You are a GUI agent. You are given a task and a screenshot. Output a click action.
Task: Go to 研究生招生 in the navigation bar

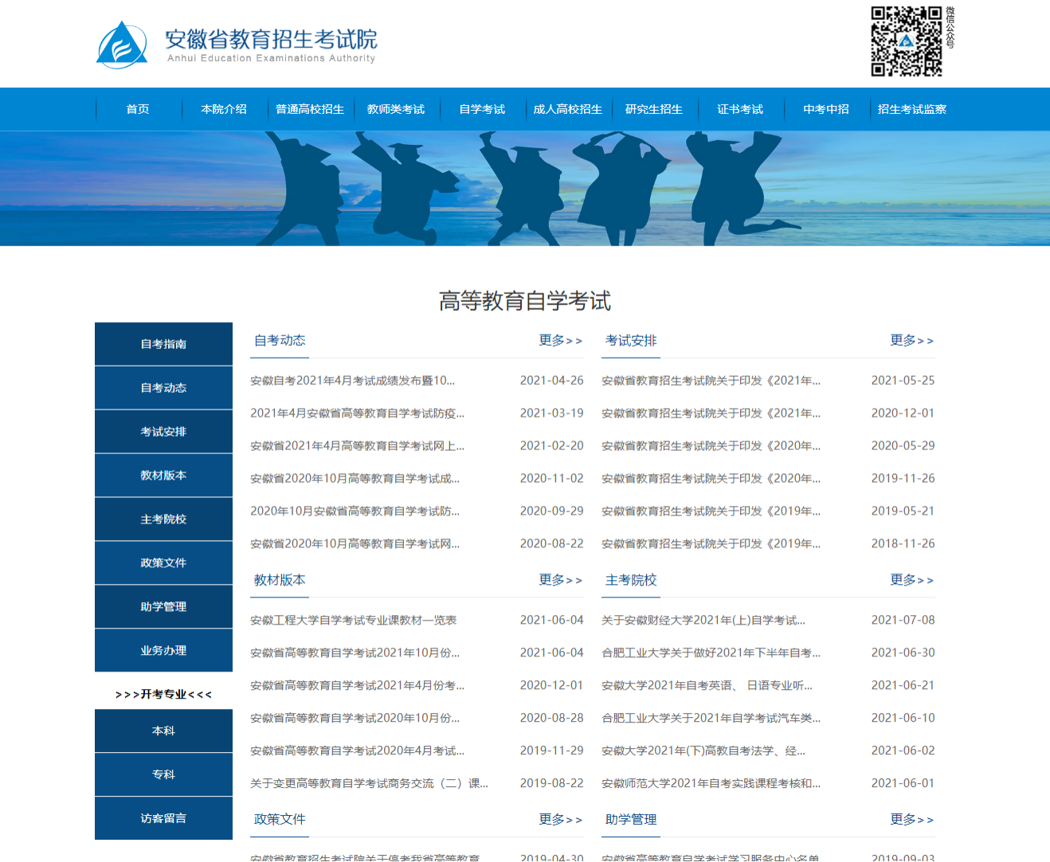click(654, 109)
